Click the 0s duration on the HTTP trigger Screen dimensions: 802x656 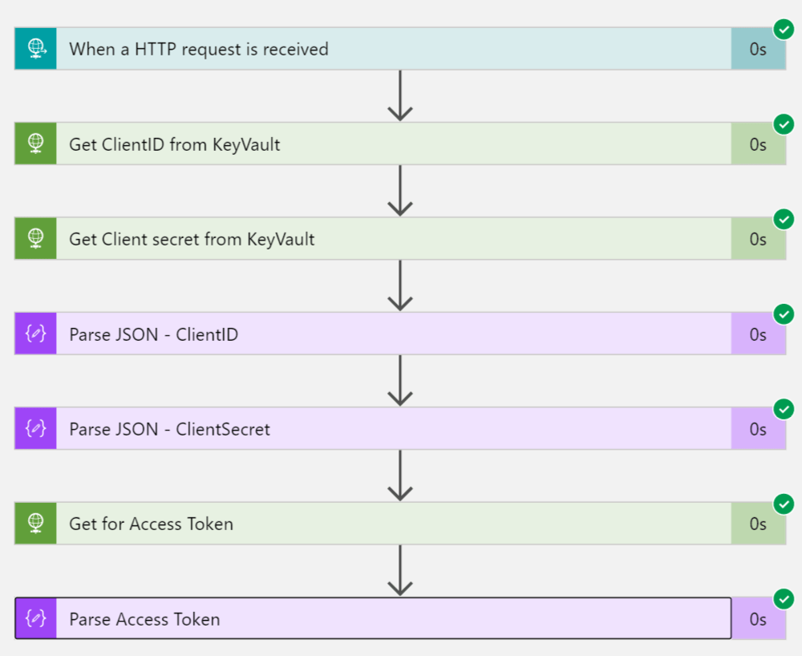point(758,50)
